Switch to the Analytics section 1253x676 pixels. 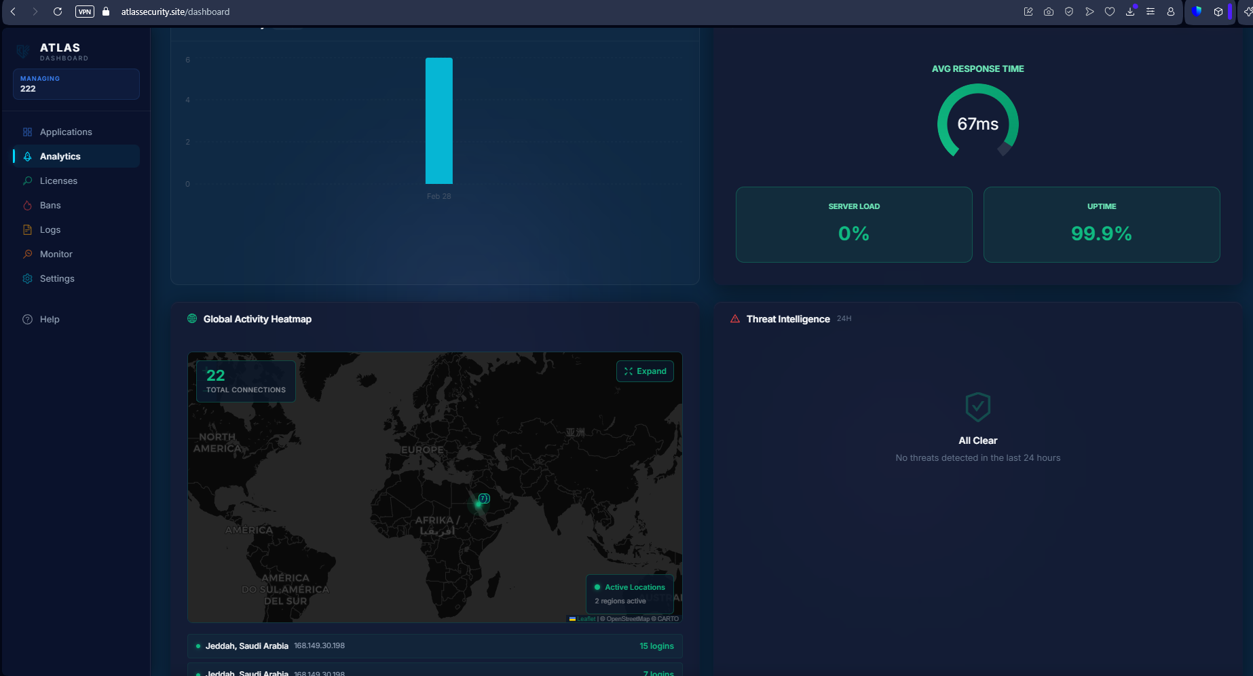pos(60,156)
